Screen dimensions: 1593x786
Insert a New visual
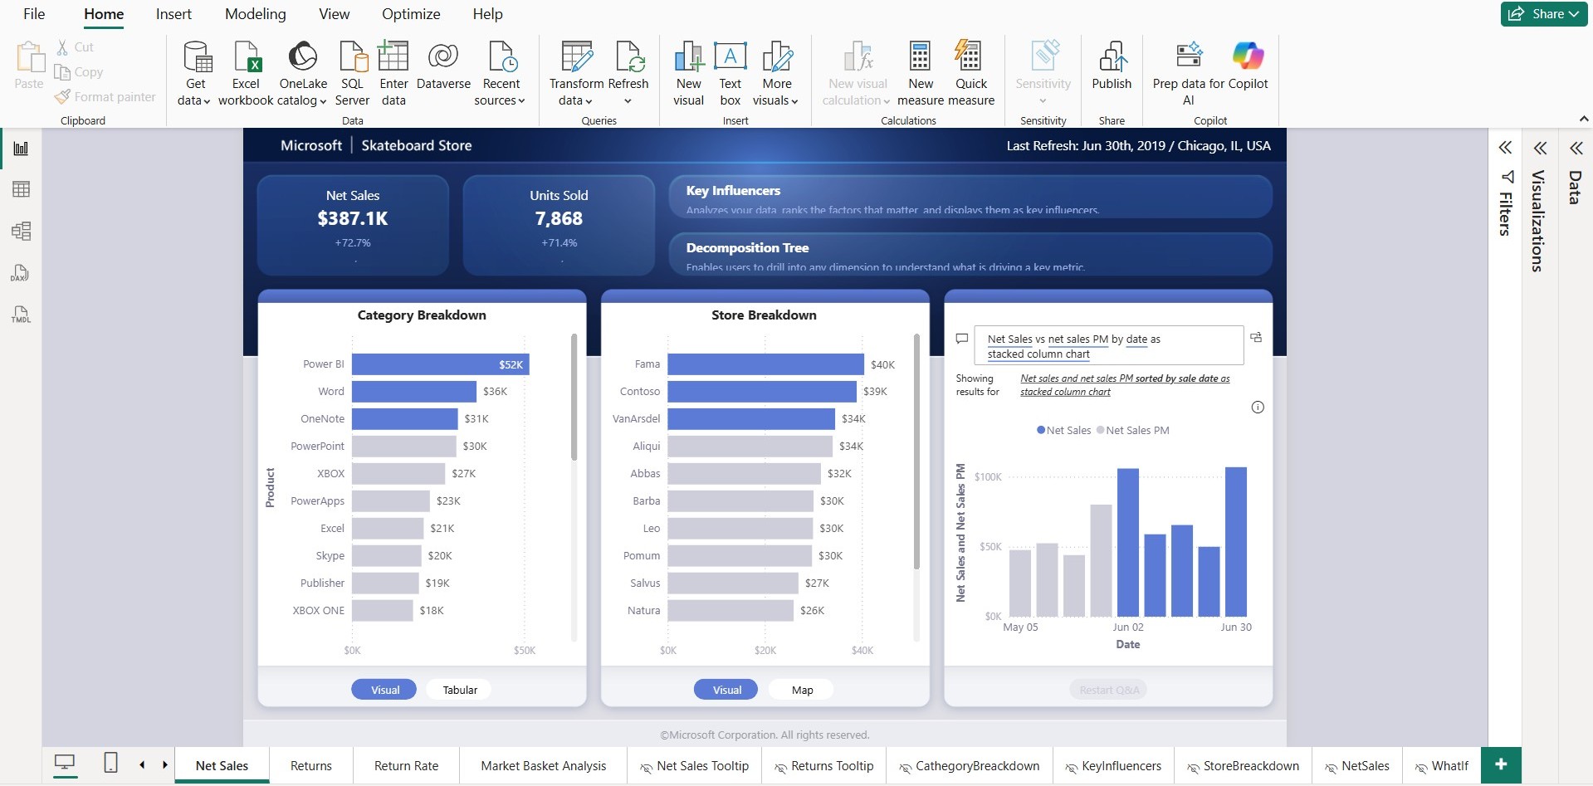(x=688, y=58)
